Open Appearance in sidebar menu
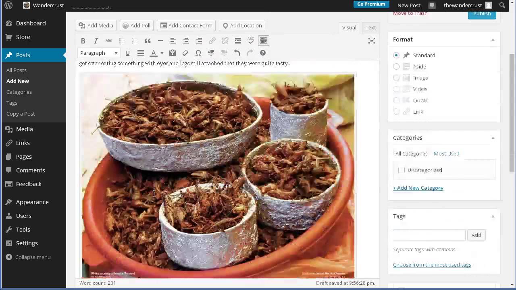Viewport: 516px width, 290px height. pos(33,202)
